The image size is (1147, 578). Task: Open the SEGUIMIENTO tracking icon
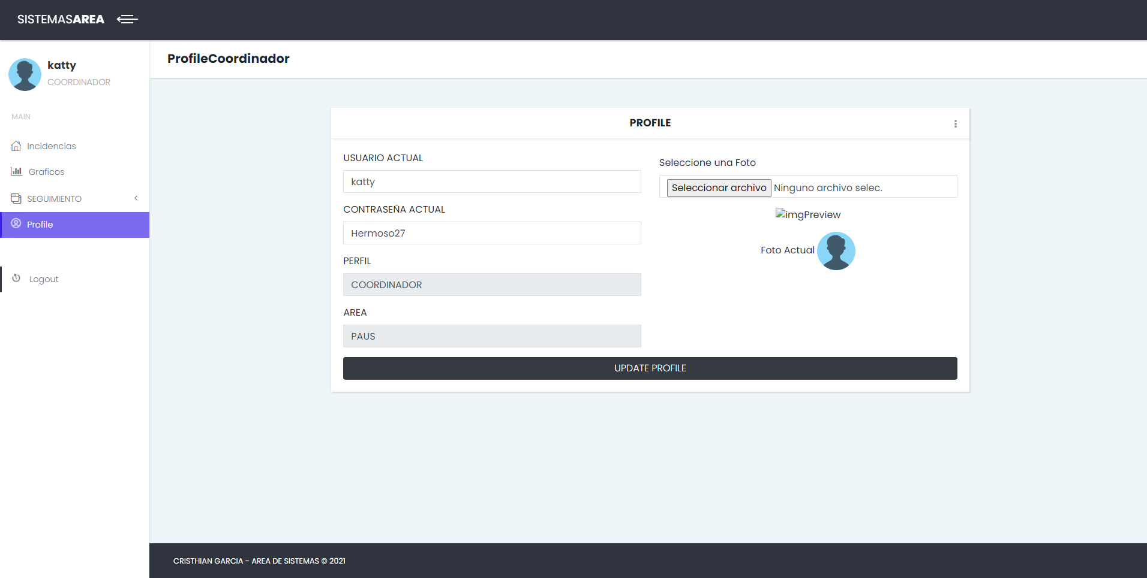(x=16, y=198)
